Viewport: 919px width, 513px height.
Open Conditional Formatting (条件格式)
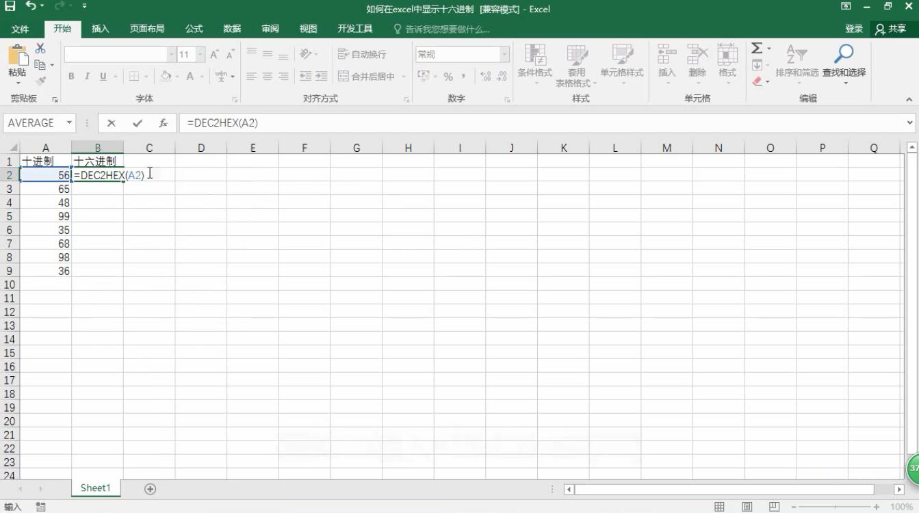coord(534,65)
